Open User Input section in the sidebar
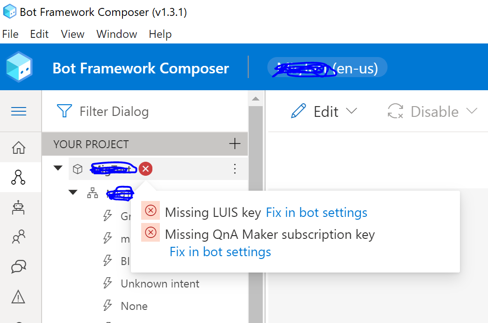 pos(18,237)
